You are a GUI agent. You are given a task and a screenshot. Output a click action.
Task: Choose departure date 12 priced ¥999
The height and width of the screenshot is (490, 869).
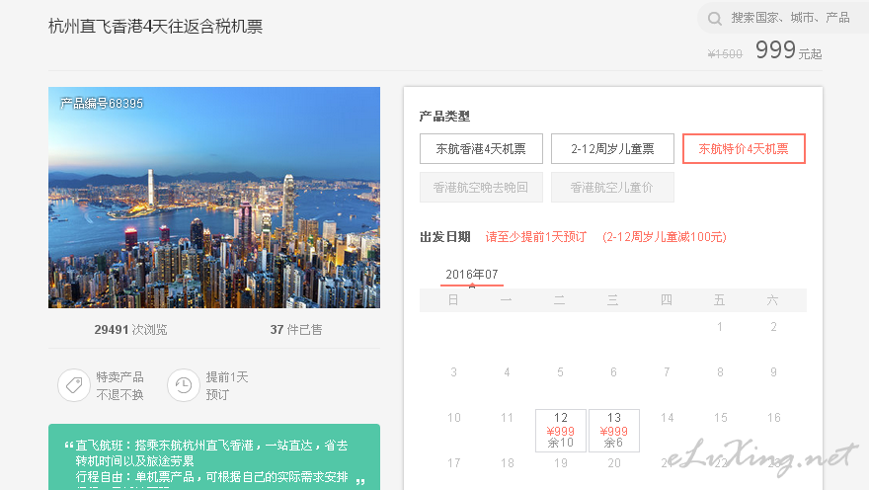pos(560,430)
